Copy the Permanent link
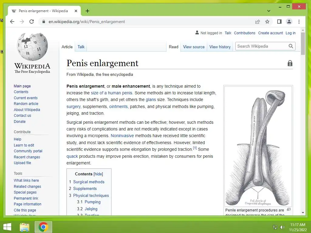 coord(26,198)
